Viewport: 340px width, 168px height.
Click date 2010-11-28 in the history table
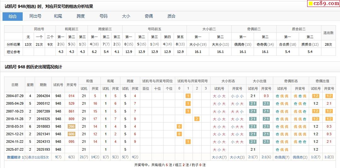(14, 119)
